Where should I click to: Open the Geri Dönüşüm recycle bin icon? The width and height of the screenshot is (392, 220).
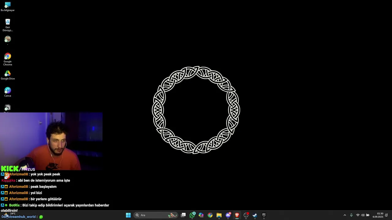coord(8,25)
